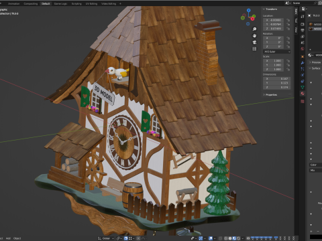The height and width of the screenshot is (241, 322).
Task: Open the Game Logic workspace tab
Action: (x=60, y=3)
